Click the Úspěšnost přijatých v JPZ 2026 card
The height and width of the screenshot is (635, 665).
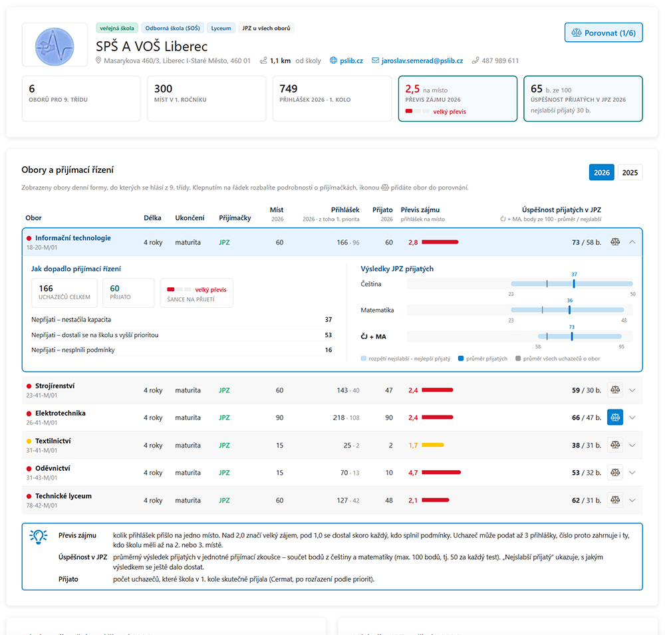[x=583, y=99]
